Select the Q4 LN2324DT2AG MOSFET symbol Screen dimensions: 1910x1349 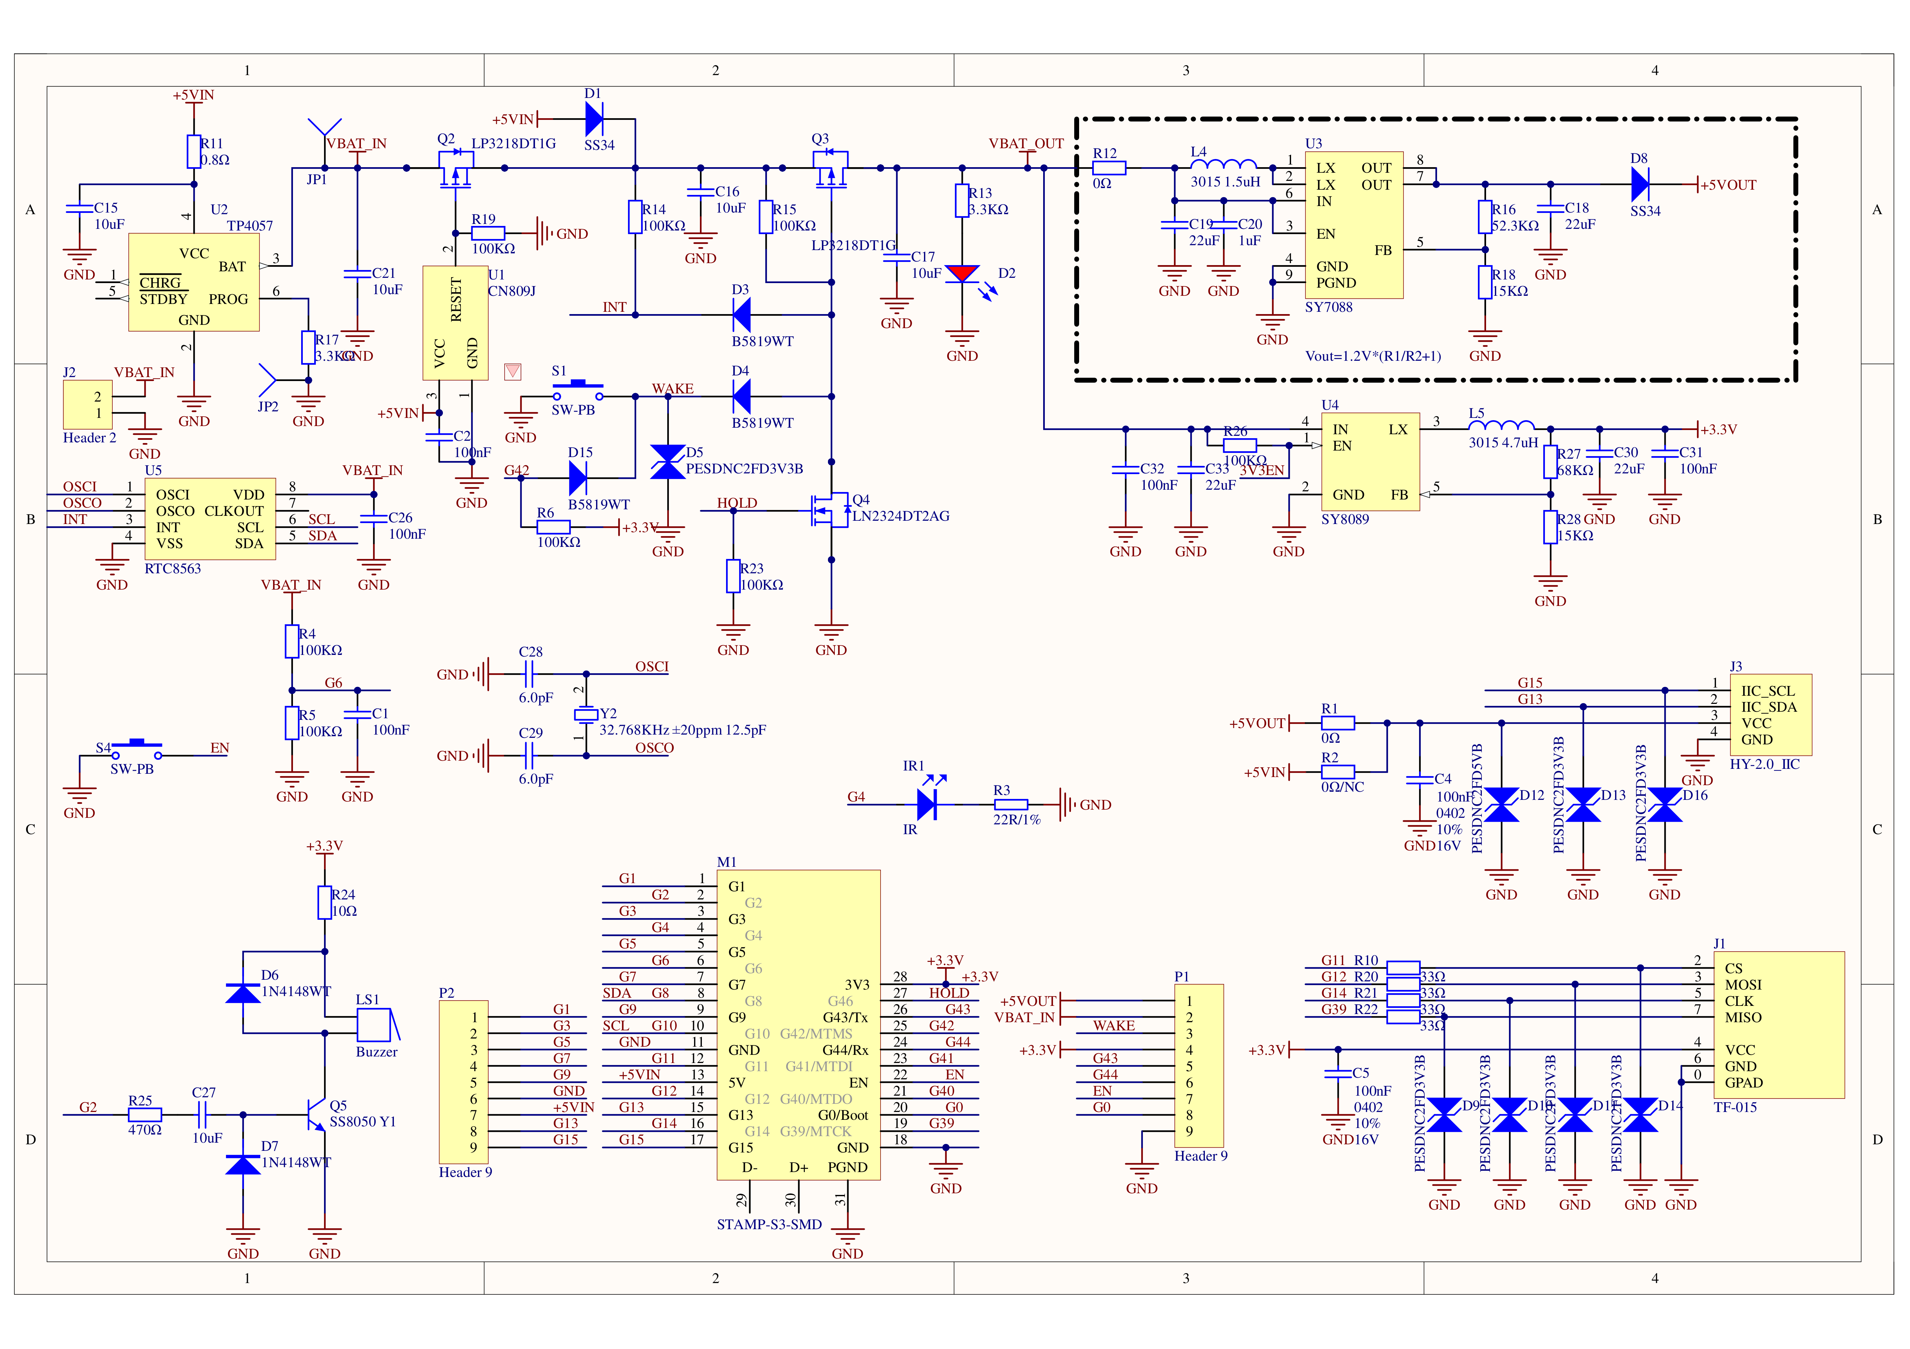830,510
